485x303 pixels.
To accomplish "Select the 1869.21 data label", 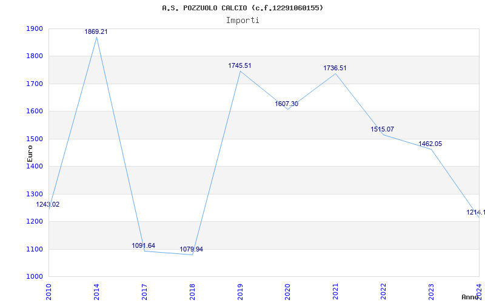I will point(96,32).
